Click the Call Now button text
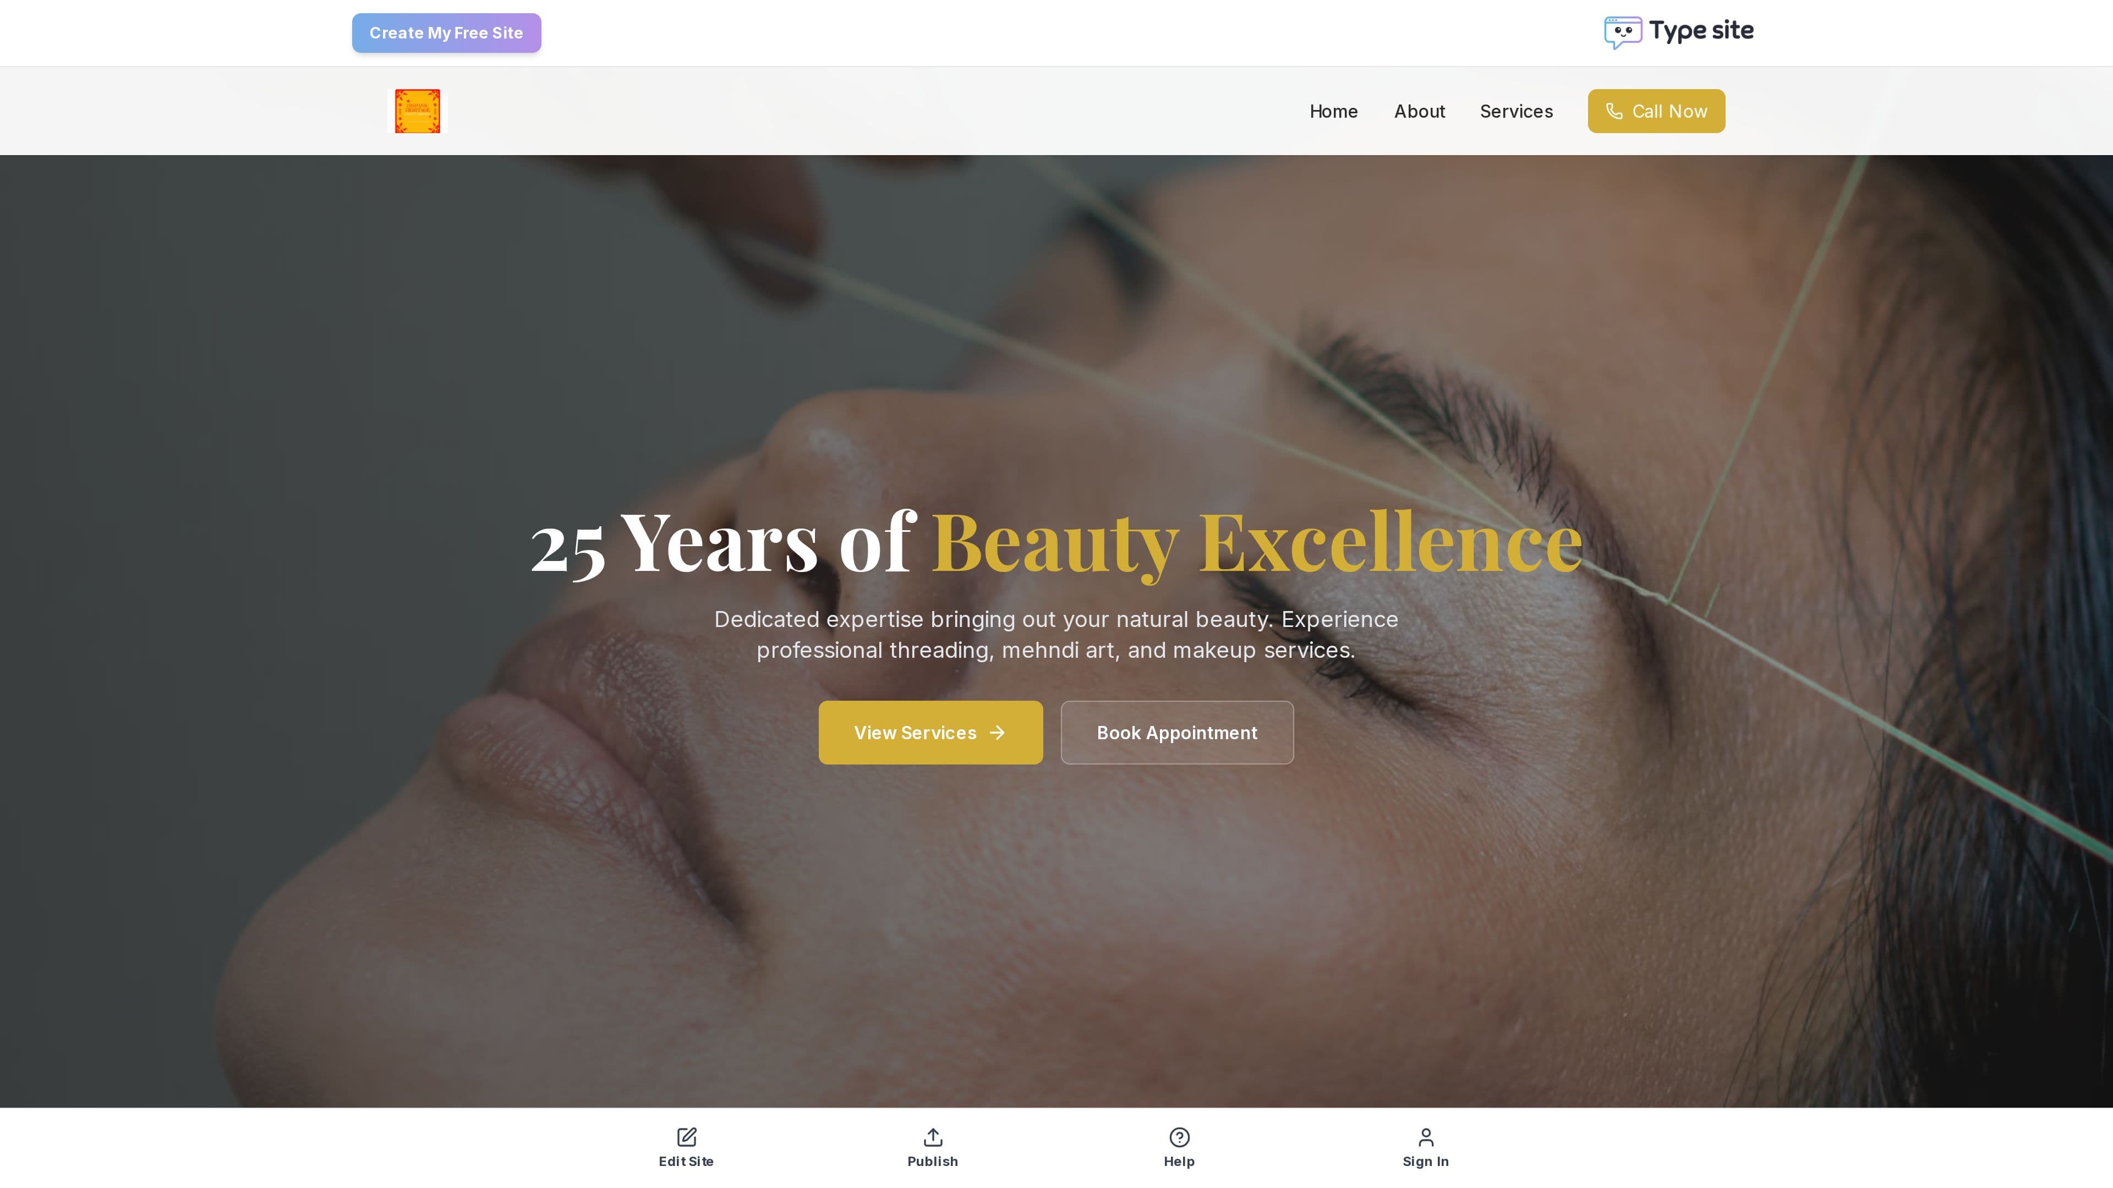2113x1188 pixels. 1669,111
